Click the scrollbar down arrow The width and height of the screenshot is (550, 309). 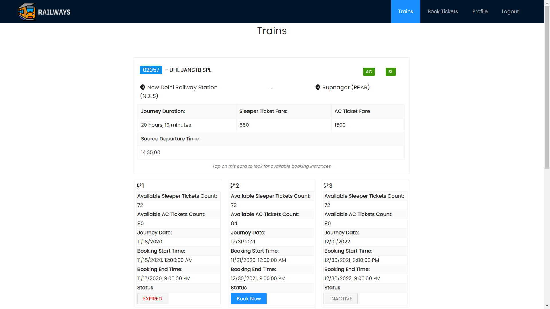point(547,306)
